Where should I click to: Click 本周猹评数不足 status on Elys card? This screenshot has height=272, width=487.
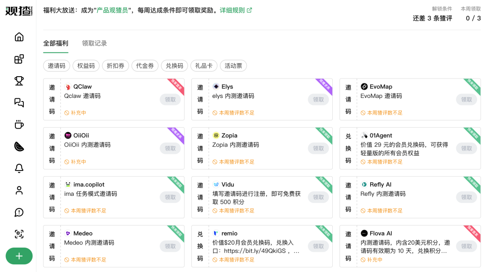(x=233, y=113)
